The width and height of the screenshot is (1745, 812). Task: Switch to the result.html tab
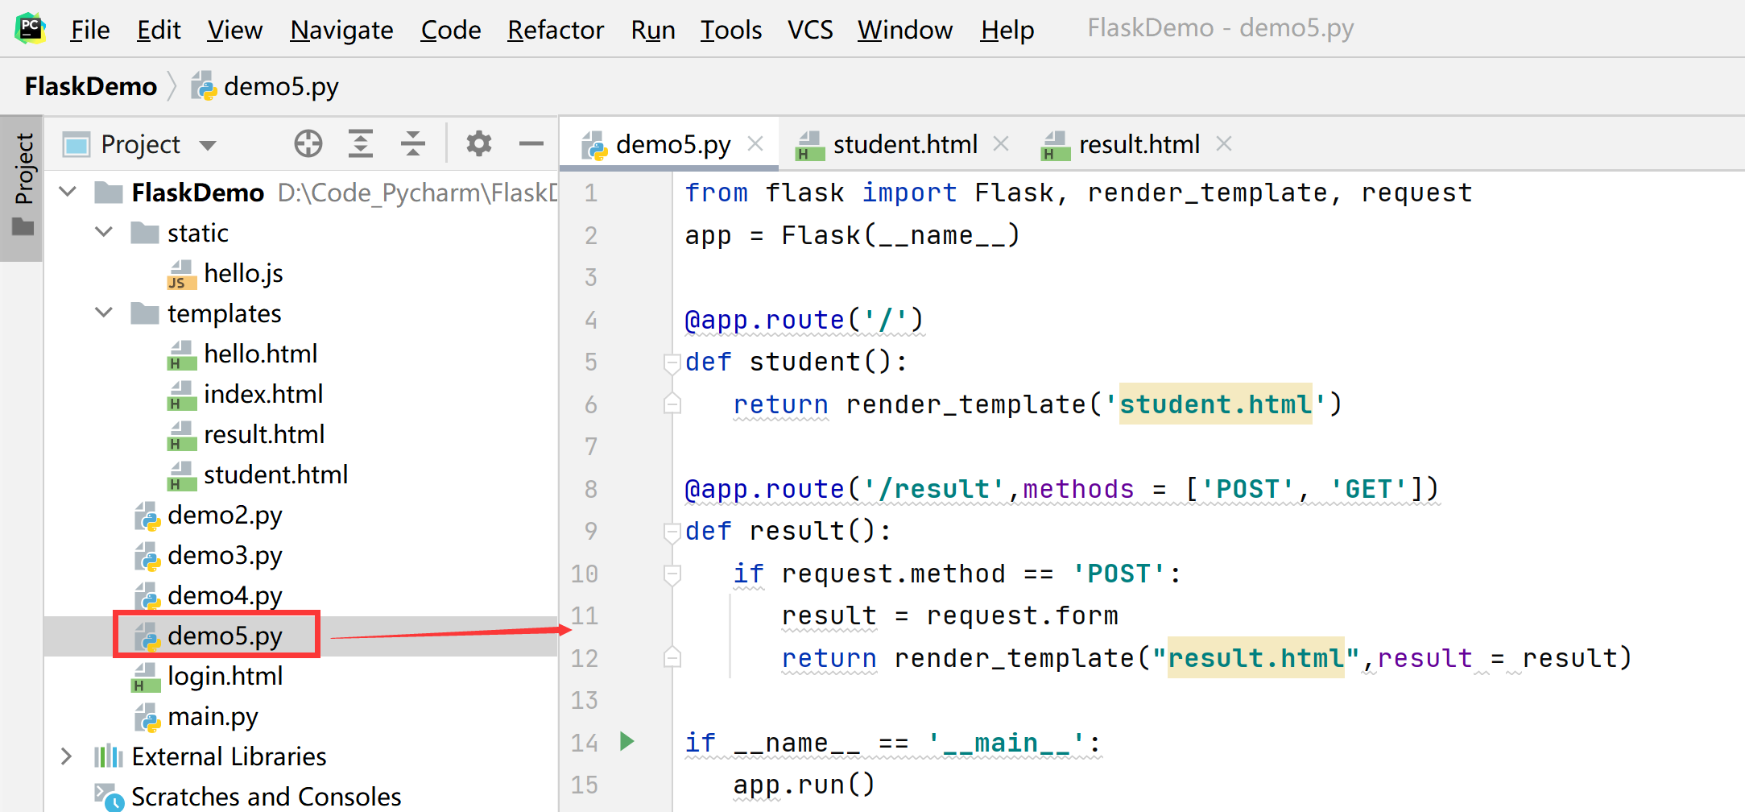point(1138,144)
